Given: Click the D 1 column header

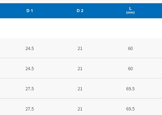Looking at the screenshot, I should (x=29, y=10).
